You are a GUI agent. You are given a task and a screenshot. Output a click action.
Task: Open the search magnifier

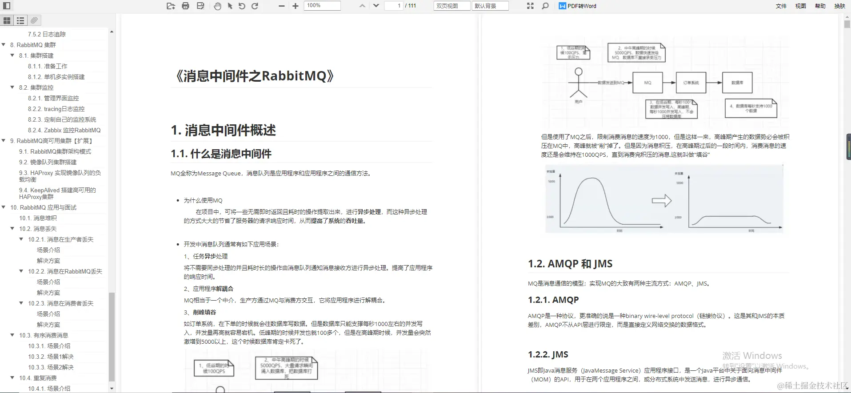(545, 6)
